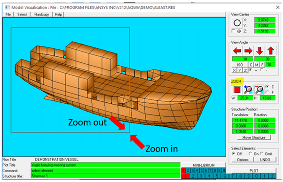Screen dimensions: 283x182
Task: Click the Move Structure button
Action: (254, 137)
